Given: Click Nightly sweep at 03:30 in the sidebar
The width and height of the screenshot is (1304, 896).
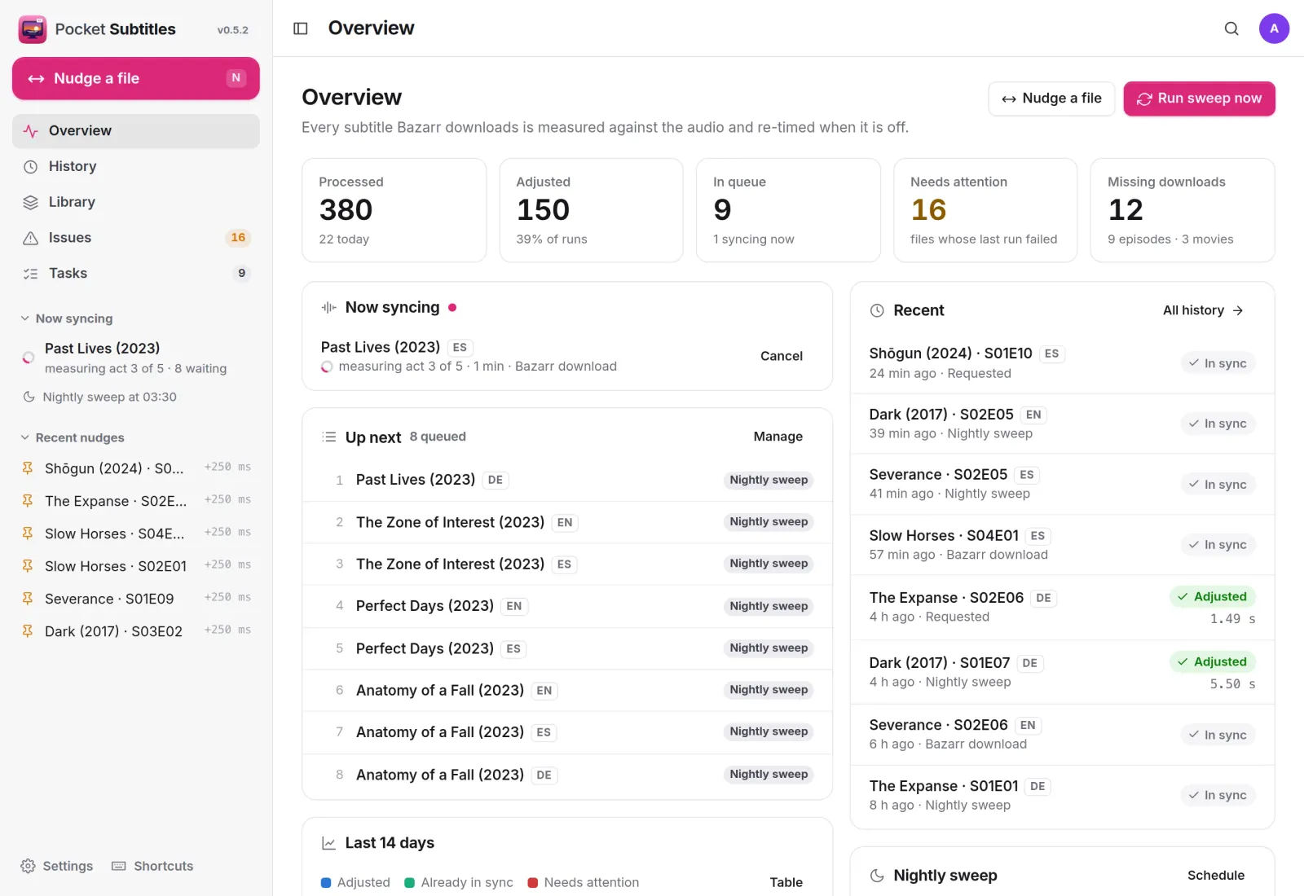Looking at the screenshot, I should 109,397.
